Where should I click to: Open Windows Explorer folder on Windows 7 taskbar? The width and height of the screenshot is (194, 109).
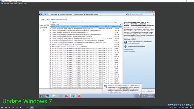[x=54, y=96]
